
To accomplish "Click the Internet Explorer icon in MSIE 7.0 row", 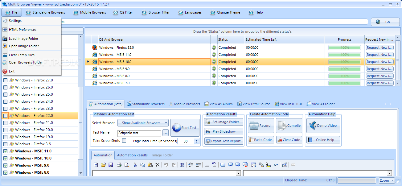I will [95, 83].
